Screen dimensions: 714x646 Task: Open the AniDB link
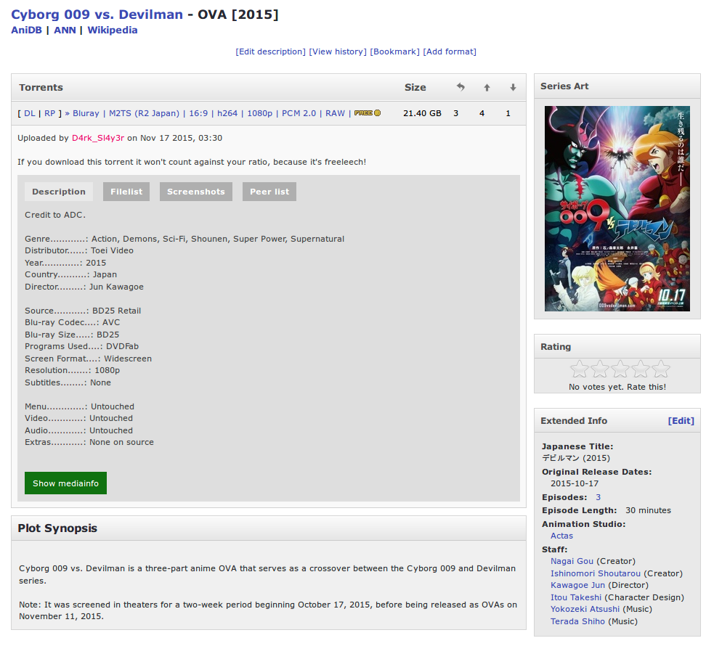coord(26,30)
